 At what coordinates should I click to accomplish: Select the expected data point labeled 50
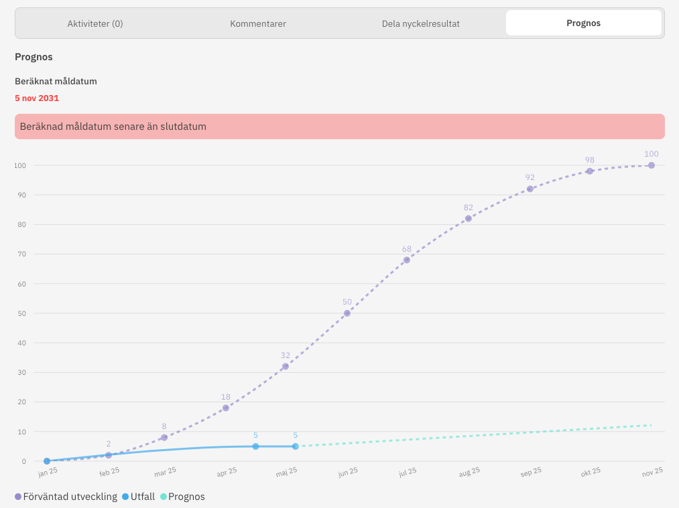point(347,313)
